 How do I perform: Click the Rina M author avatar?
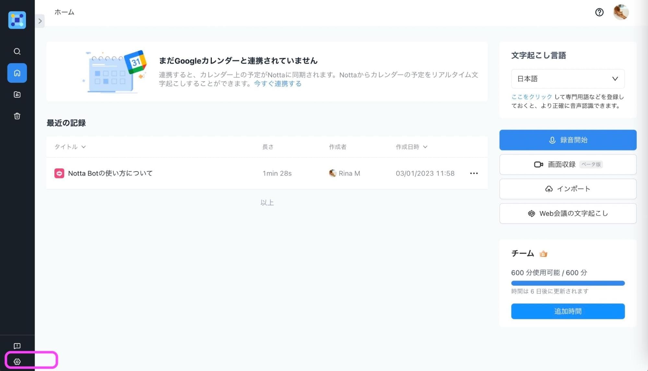[333, 173]
